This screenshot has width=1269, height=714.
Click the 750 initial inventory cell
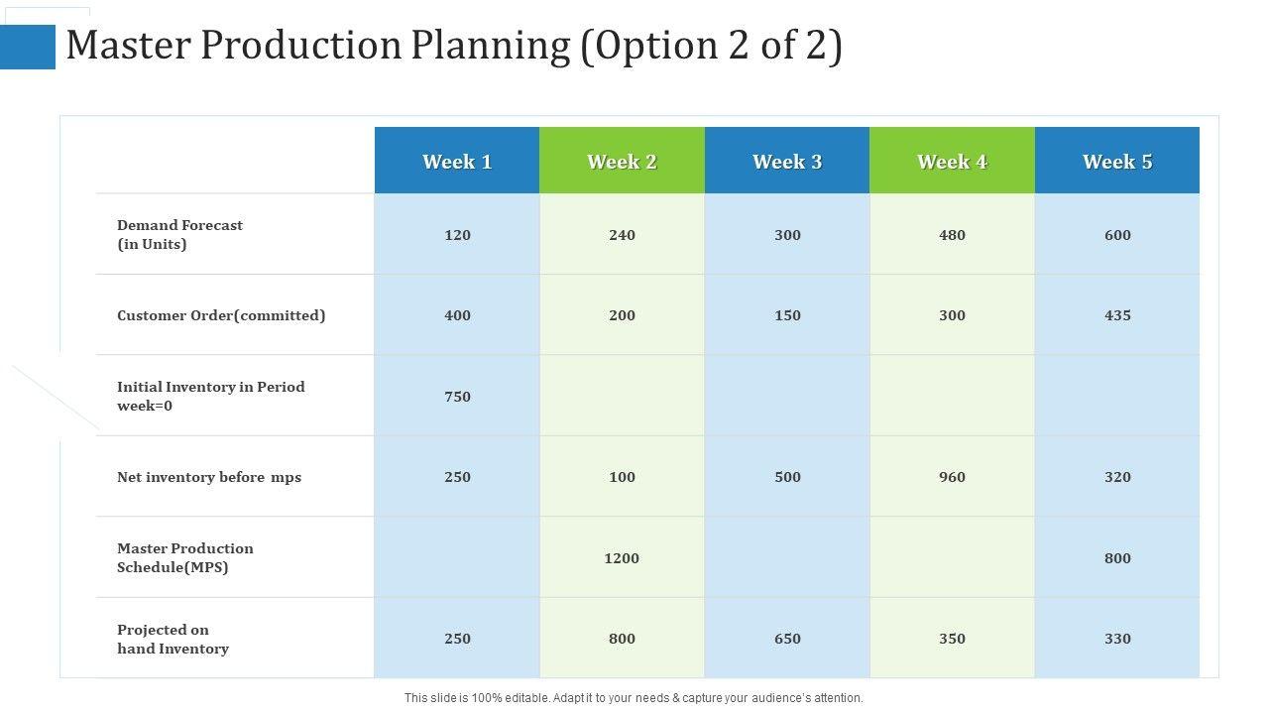457,397
